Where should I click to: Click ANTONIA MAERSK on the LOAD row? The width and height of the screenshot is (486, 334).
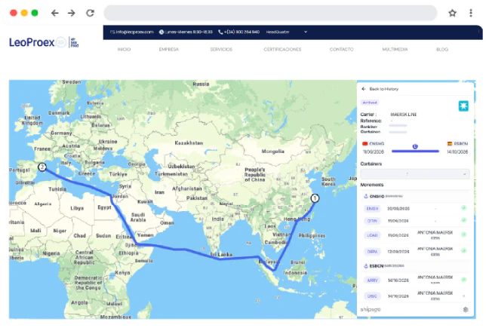[435, 232]
